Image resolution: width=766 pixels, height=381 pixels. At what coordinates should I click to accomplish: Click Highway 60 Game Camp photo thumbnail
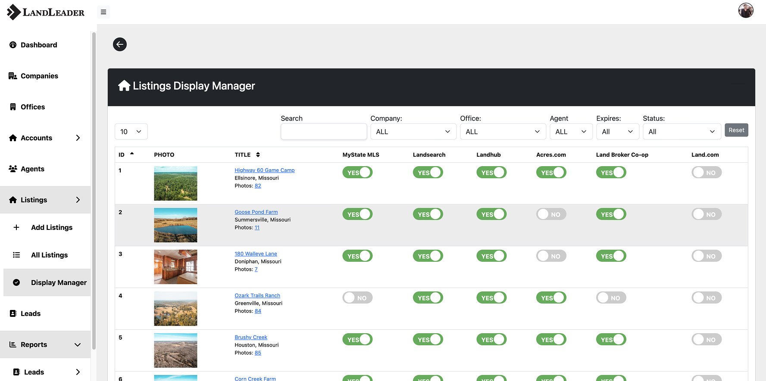click(175, 183)
